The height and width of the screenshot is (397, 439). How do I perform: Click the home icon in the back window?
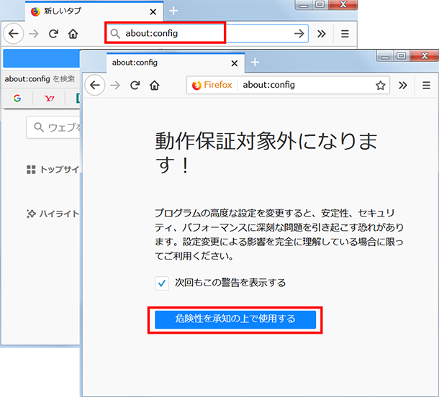point(73,34)
